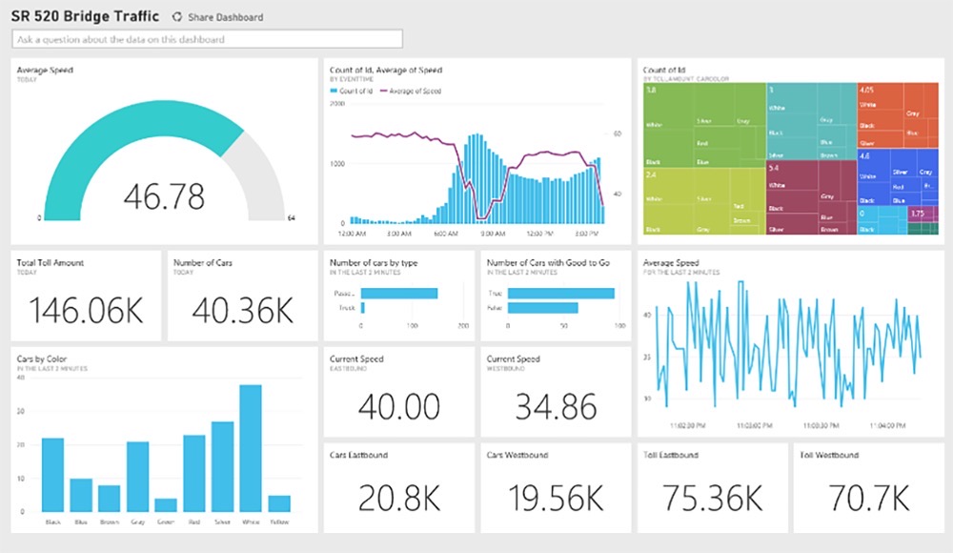Open the Total Toll Amount tile

point(86,296)
